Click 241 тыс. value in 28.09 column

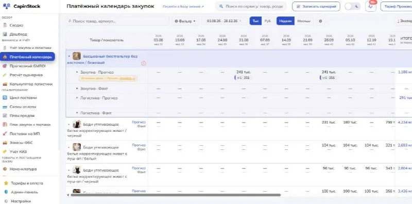point(329,72)
